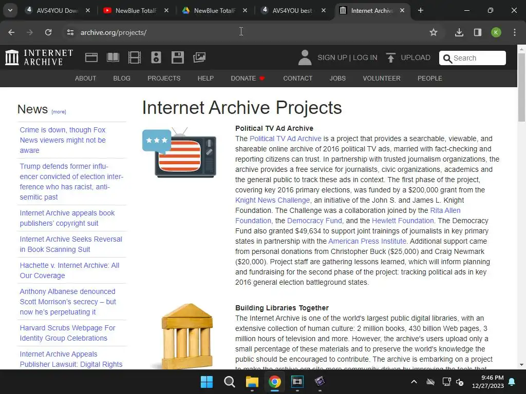Viewport: 526px width, 394px height.
Task: Open the PEOPLE menu item
Action: click(x=430, y=78)
